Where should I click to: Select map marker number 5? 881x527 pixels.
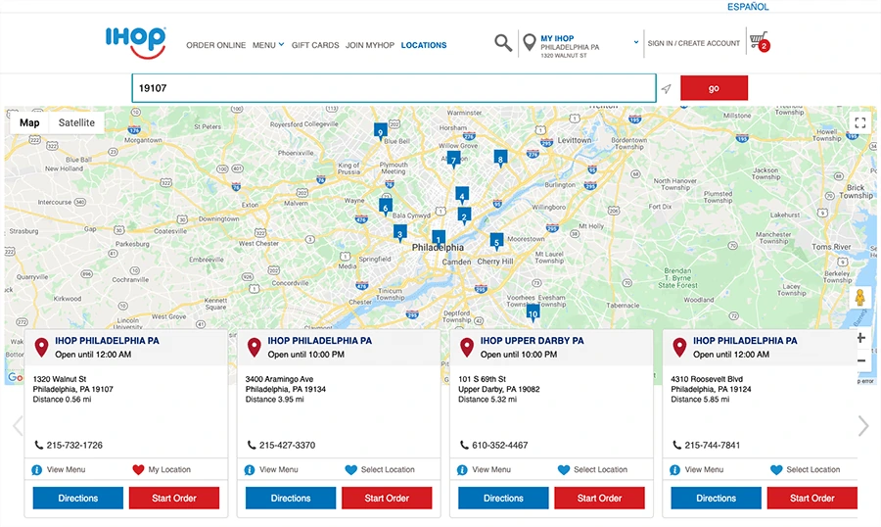(496, 242)
